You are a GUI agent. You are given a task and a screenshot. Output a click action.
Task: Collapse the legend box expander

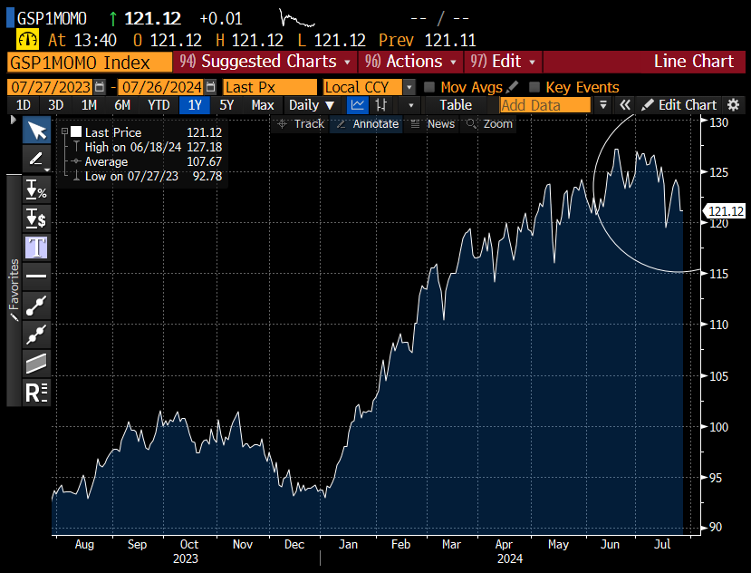click(64, 131)
